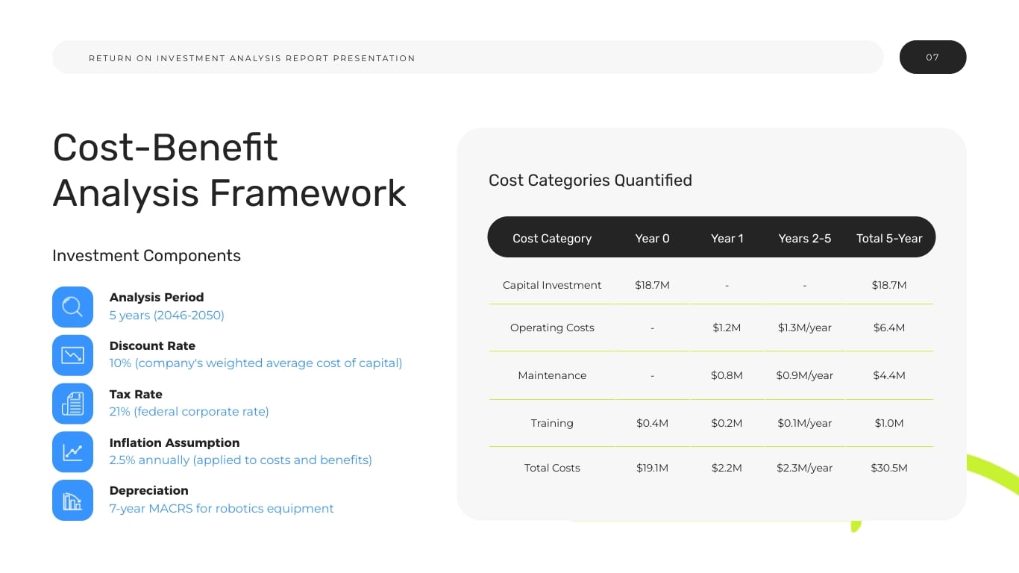Image resolution: width=1019 pixels, height=573 pixels.
Task: Click the Inflation Assumption label
Action: [x=175, y=442]
